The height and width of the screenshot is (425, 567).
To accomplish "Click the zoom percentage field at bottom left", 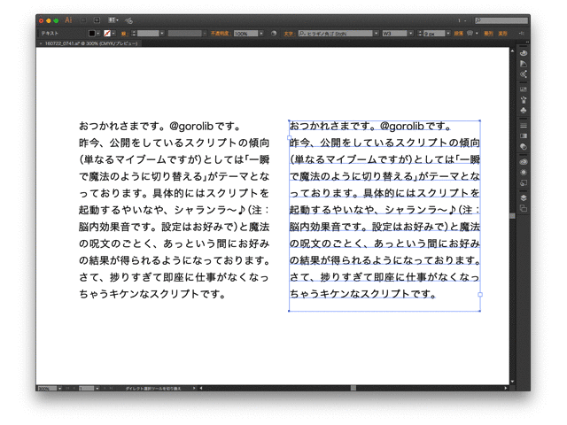I will (x=47, y=389).
